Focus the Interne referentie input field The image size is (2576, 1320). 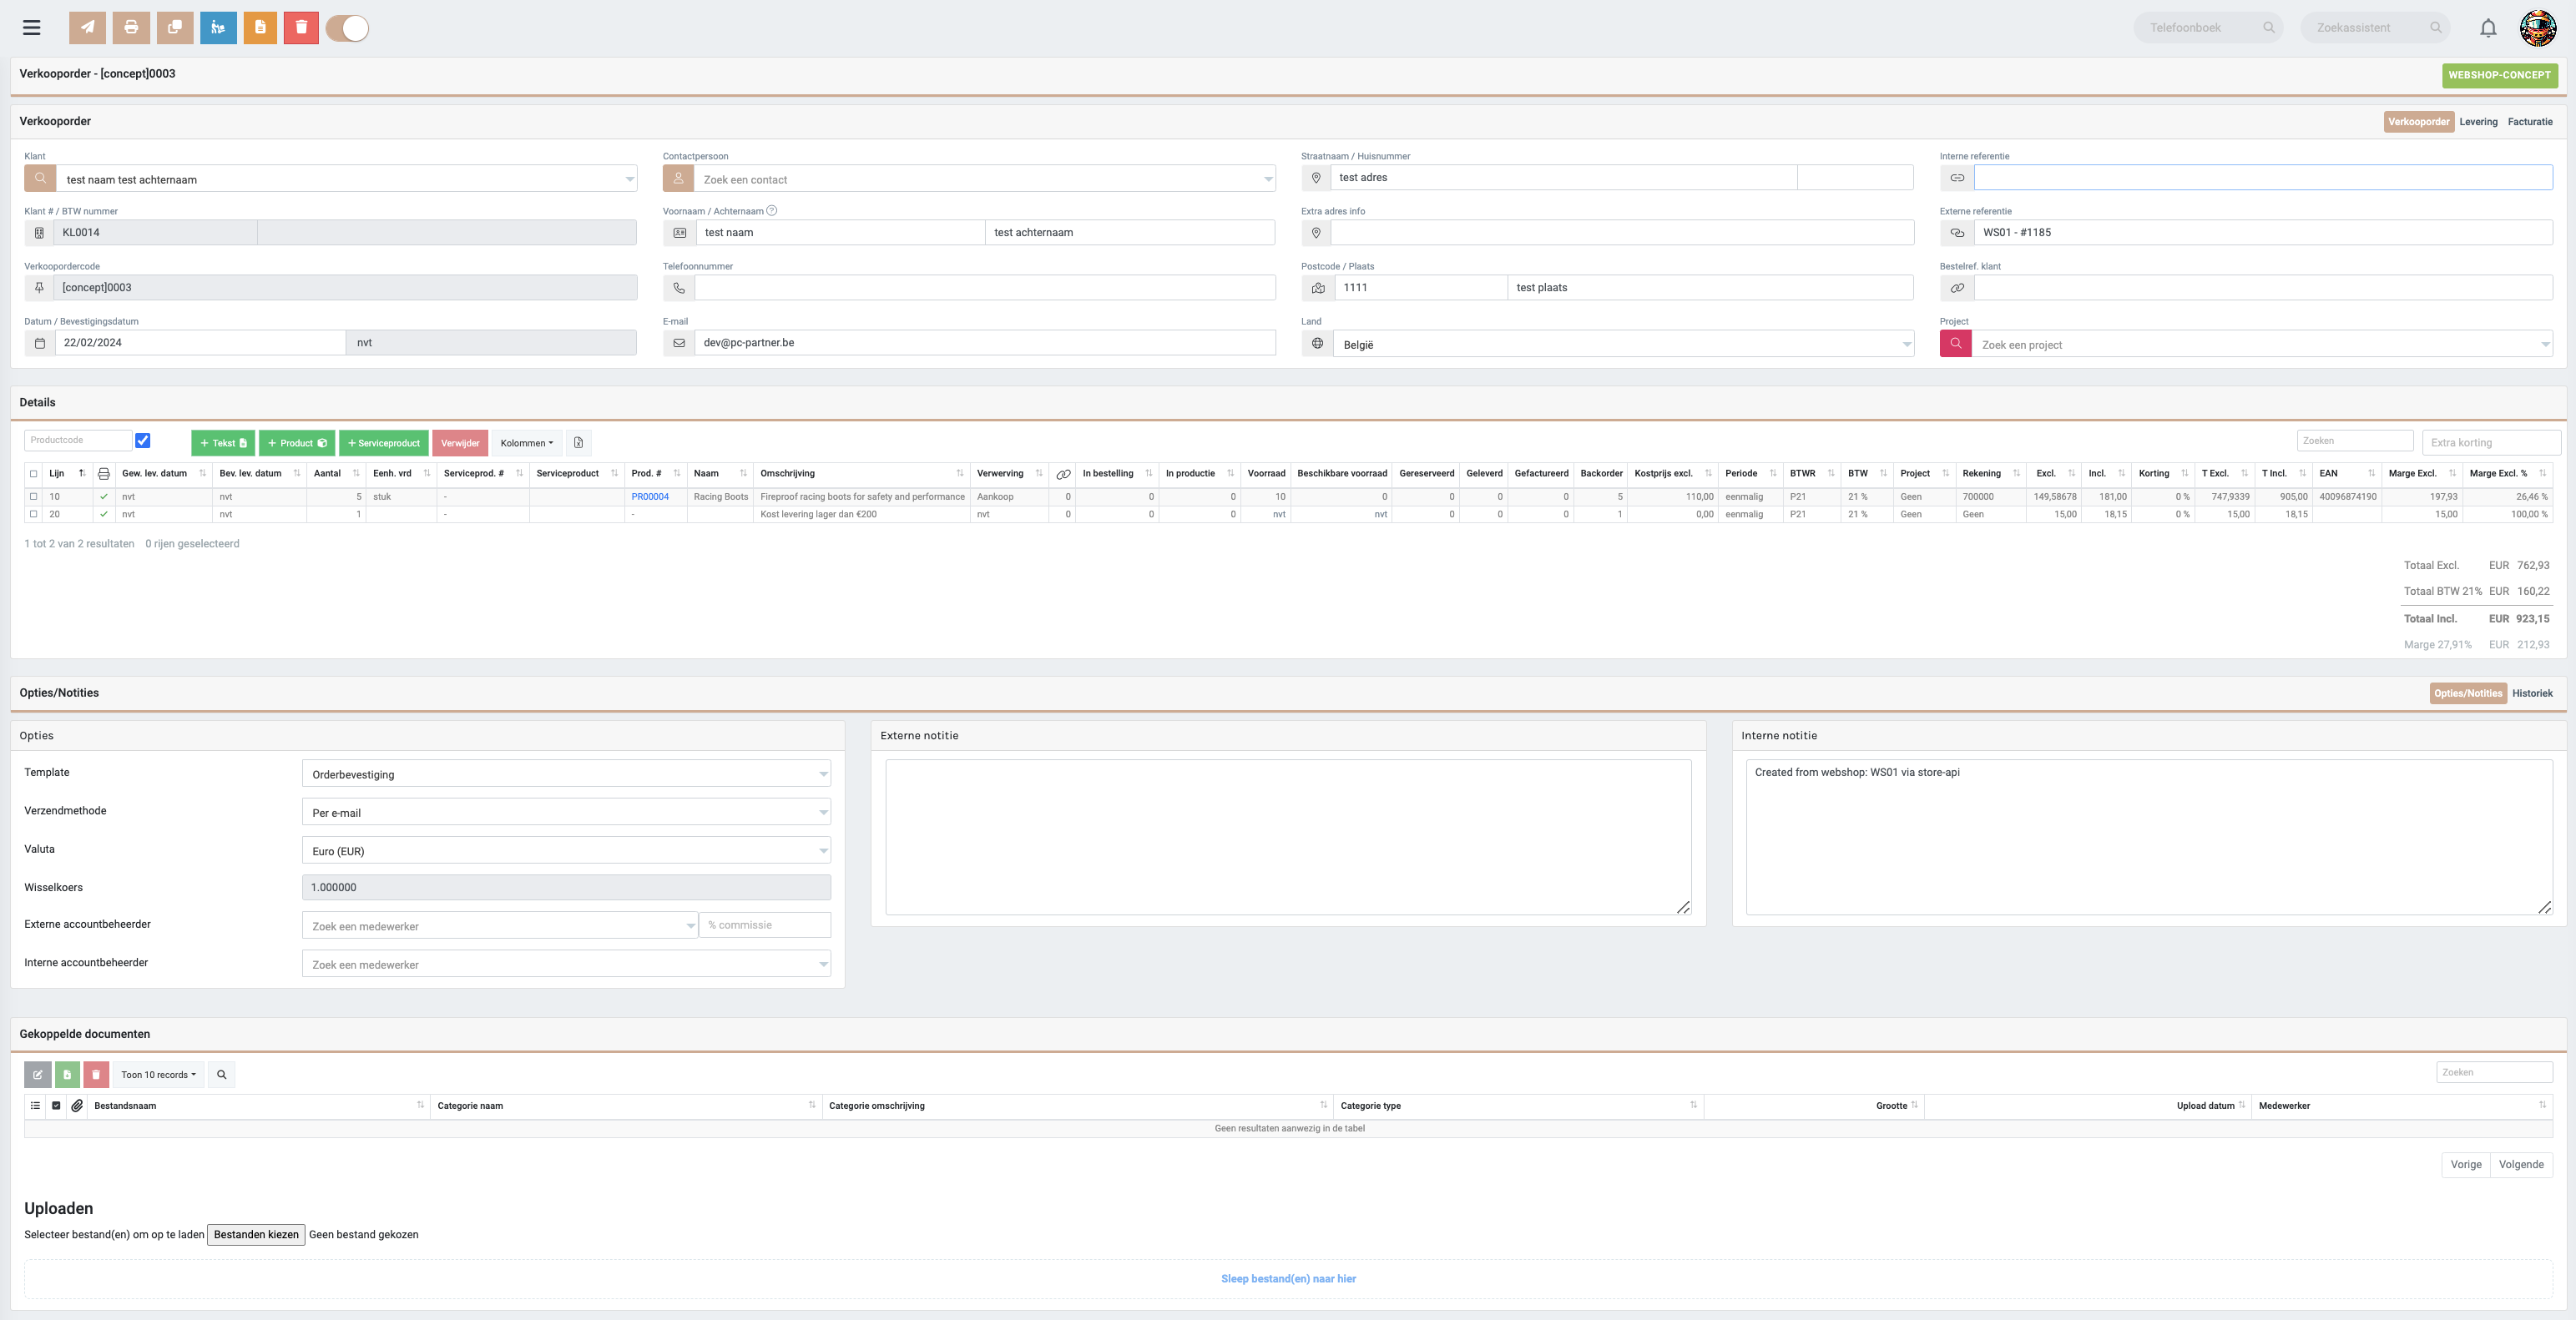click(x=2263, y=178)
